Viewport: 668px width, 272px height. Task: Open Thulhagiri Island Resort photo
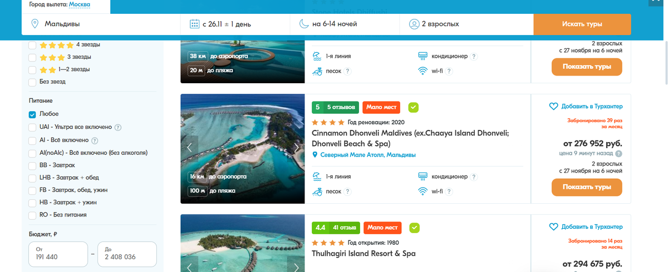243,243
